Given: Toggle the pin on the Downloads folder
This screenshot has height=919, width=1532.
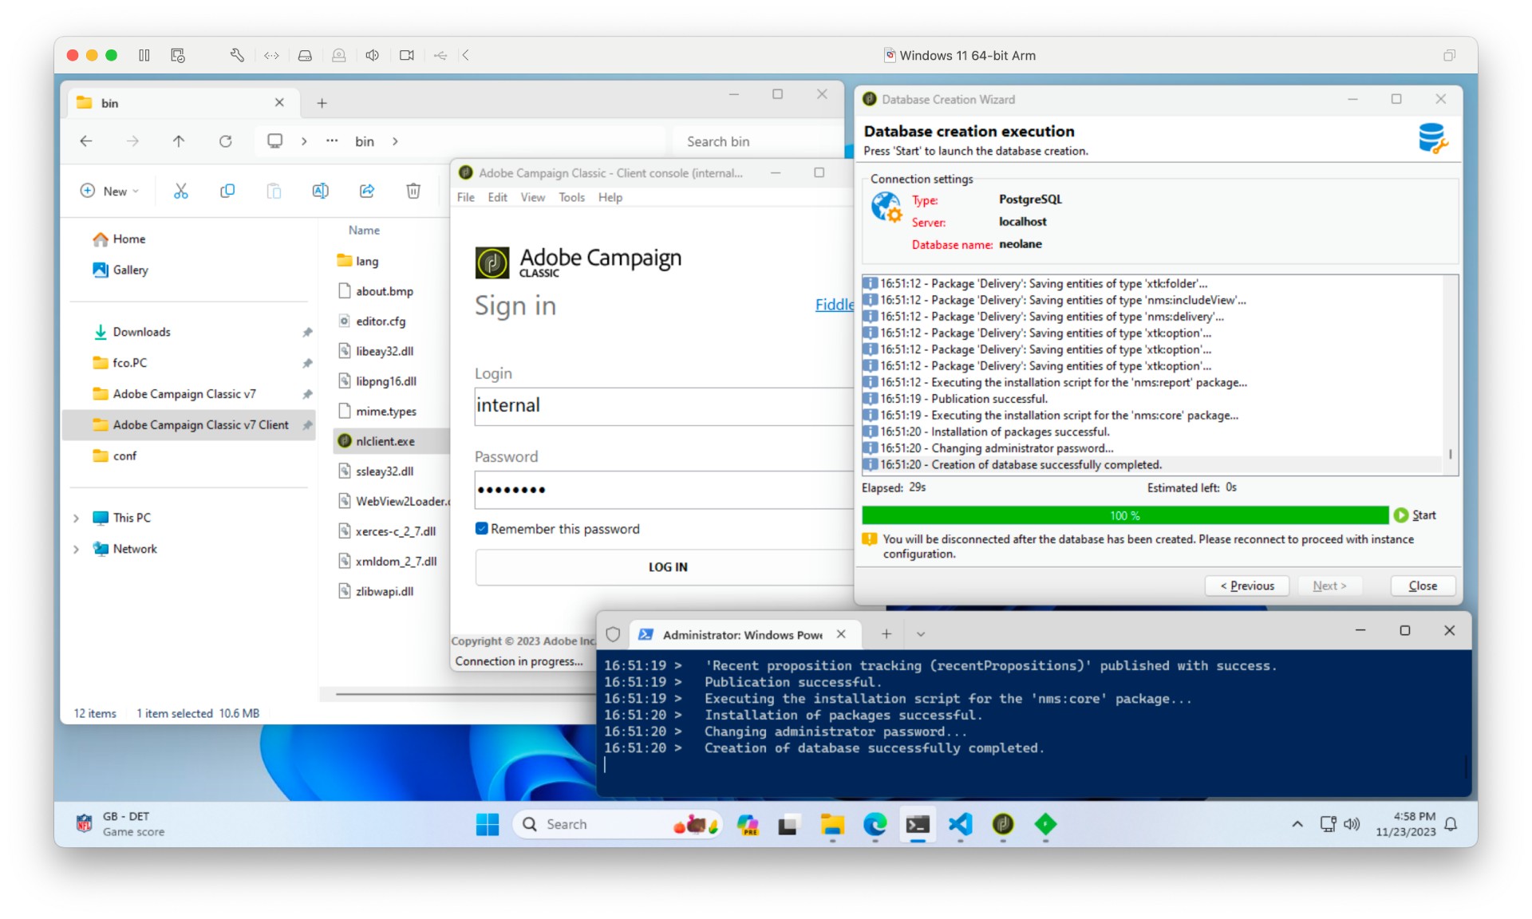Looking at the screenshot, I should [307, 332].
